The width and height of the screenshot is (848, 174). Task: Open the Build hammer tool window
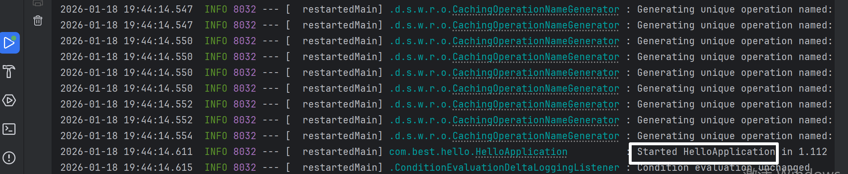[9, 72]
